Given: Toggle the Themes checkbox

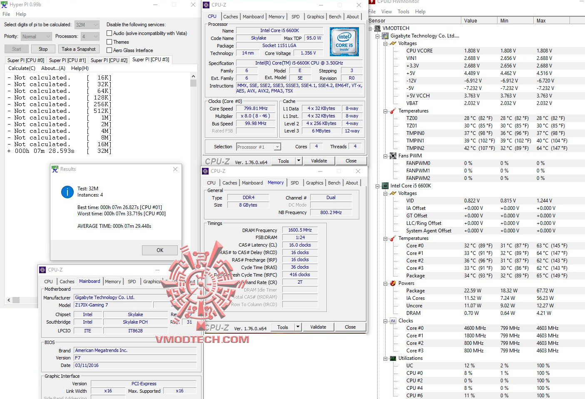Looking at the screenshot, I should click(x=110, y=42).
